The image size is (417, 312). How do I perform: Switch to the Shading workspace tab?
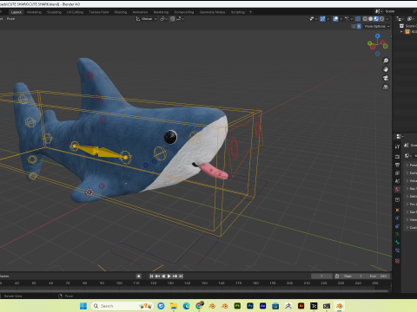click(121, 12)
